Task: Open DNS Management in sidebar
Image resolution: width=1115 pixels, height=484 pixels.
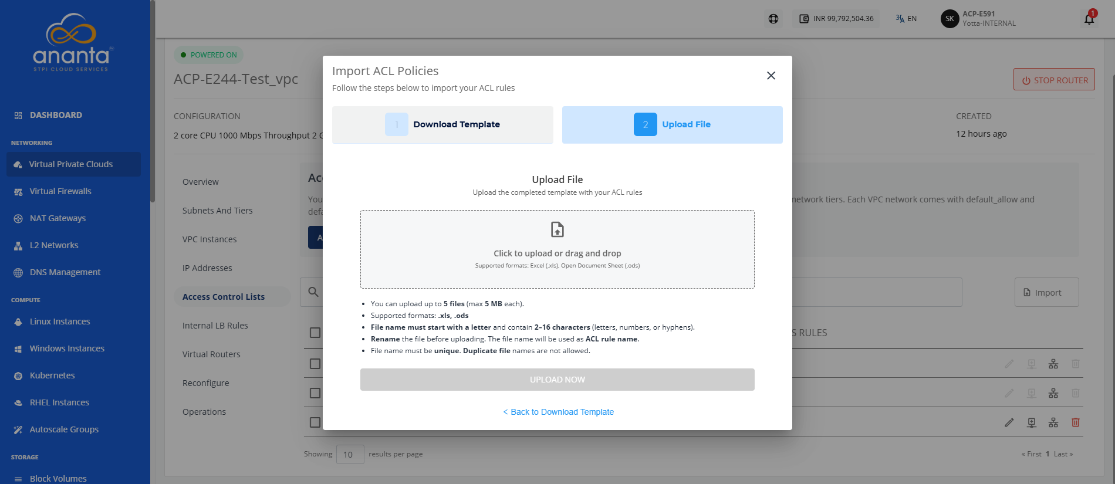Action: 65,272
